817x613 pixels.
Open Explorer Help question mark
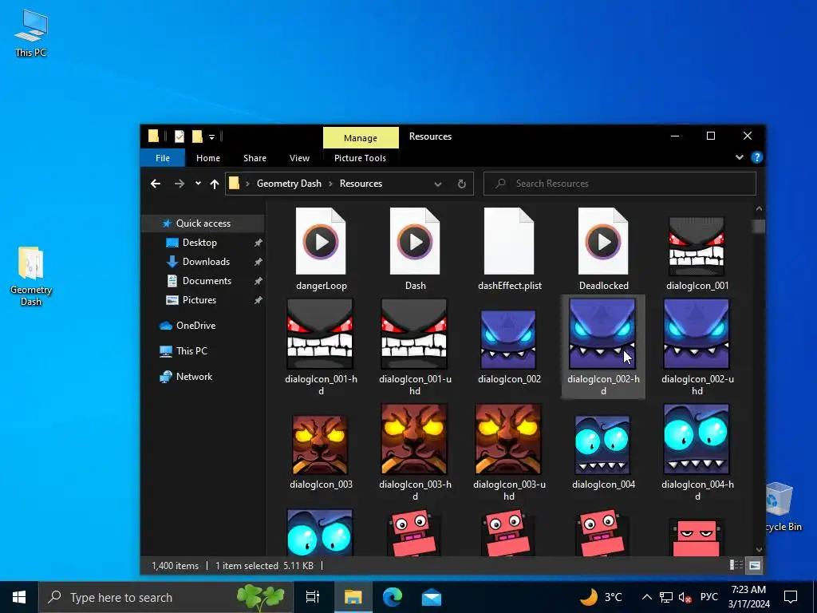point(757,157)
